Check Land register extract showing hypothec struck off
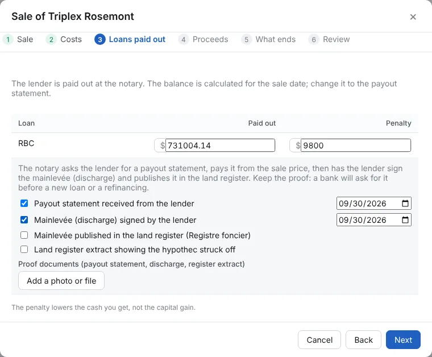This screenshot has height=357, width=432. pos(24,250)
